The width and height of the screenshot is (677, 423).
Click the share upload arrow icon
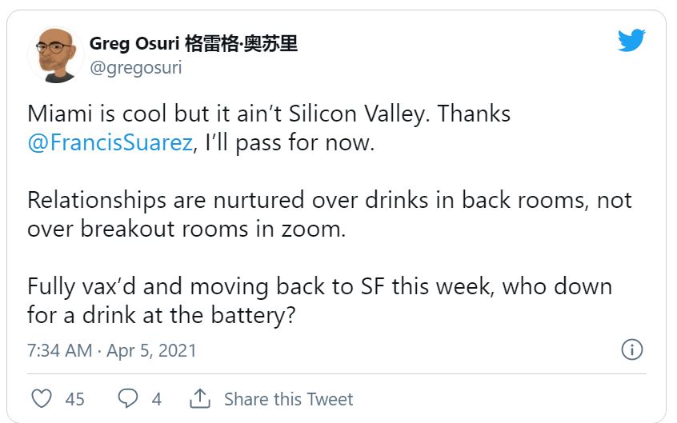pos(199,398)
